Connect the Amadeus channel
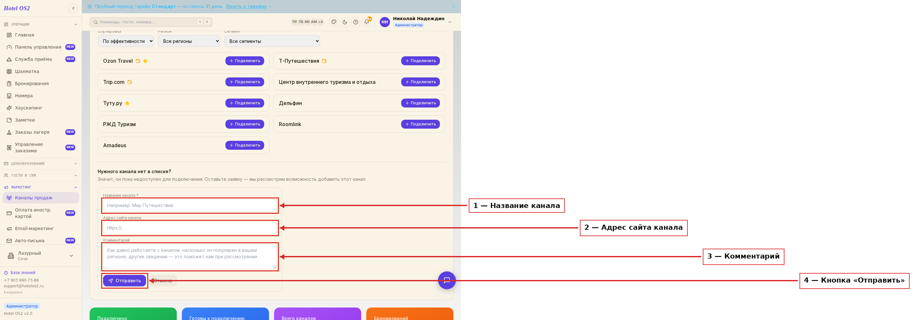Image resolution: width=917 pixels, height=320 pixels. [245, 145]
